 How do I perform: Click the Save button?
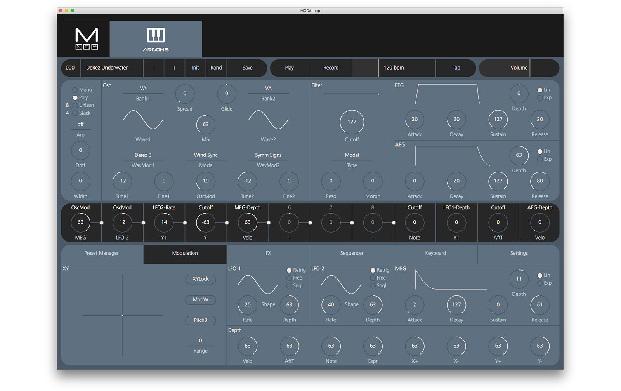pos(247,68)
